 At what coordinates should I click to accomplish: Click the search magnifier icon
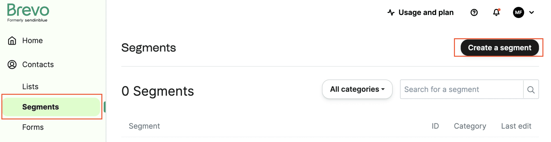click(531, 89)
